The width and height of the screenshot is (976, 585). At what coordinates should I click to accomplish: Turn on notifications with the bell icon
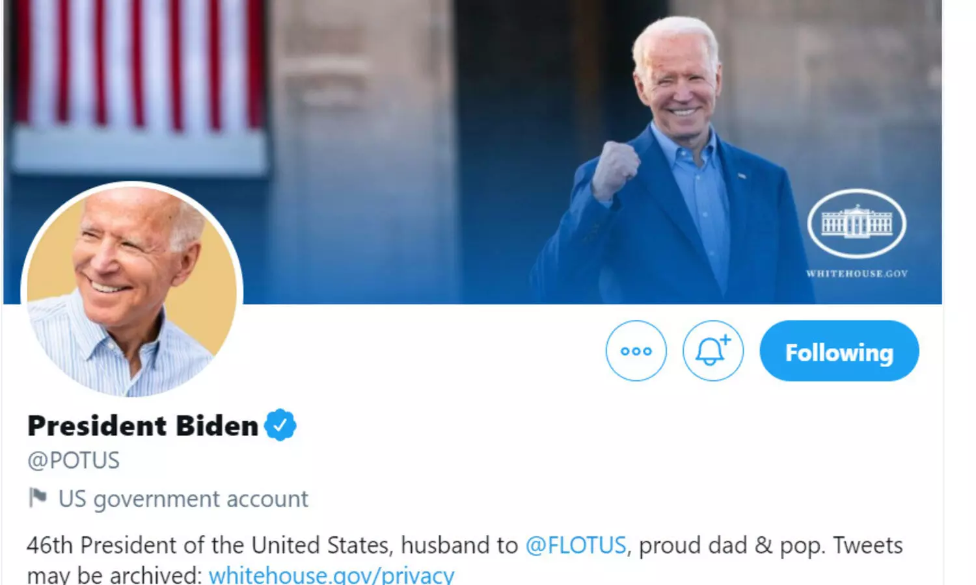click(x=712, y=351)
